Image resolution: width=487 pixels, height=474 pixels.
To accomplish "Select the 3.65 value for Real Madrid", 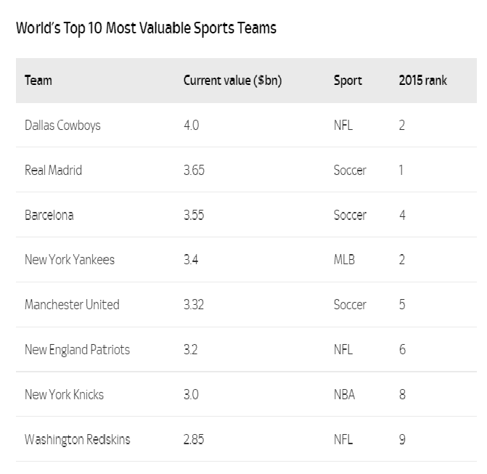I will click(194, 171).
